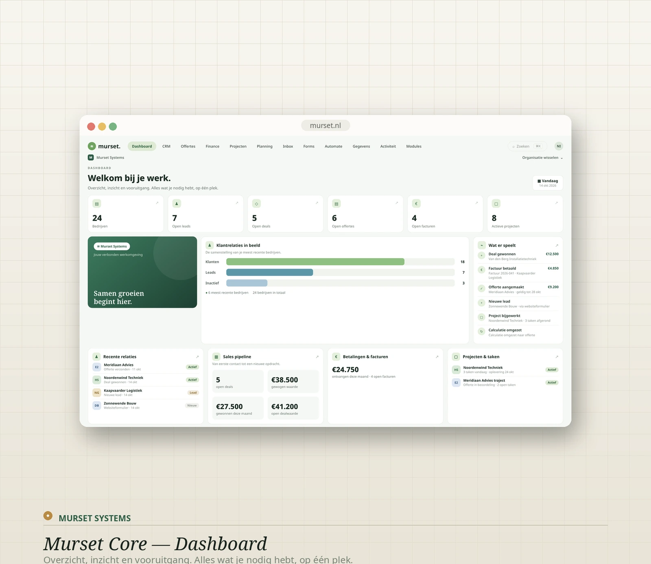Click the NI user avatar
This screenshot has width=651, height=564.
(559, 146)
